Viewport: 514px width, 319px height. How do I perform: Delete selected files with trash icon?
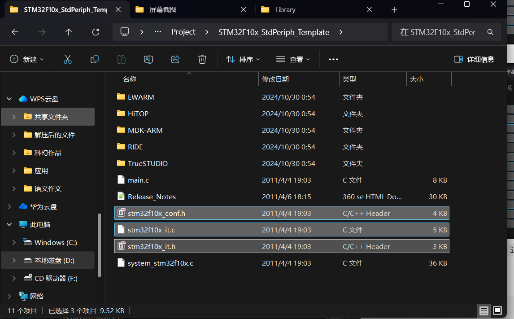pos(202,59)
